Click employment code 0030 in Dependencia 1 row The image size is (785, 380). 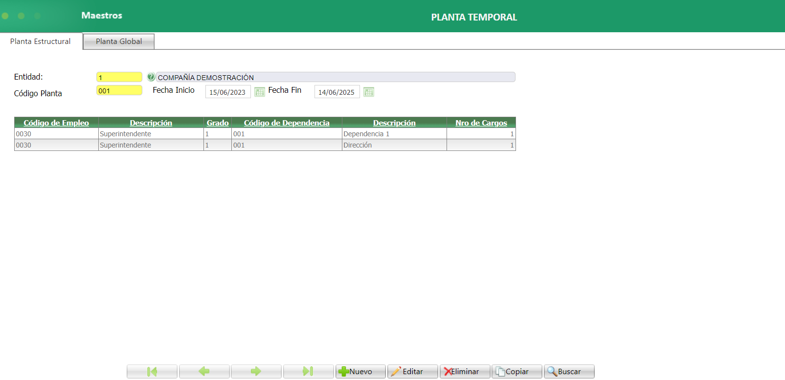pyautogui.click(x=57, y=134)
